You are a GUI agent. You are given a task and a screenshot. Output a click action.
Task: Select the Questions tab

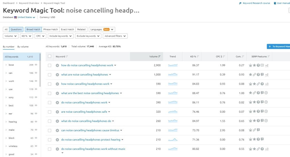pyautogui.click(x=16, y=29)
